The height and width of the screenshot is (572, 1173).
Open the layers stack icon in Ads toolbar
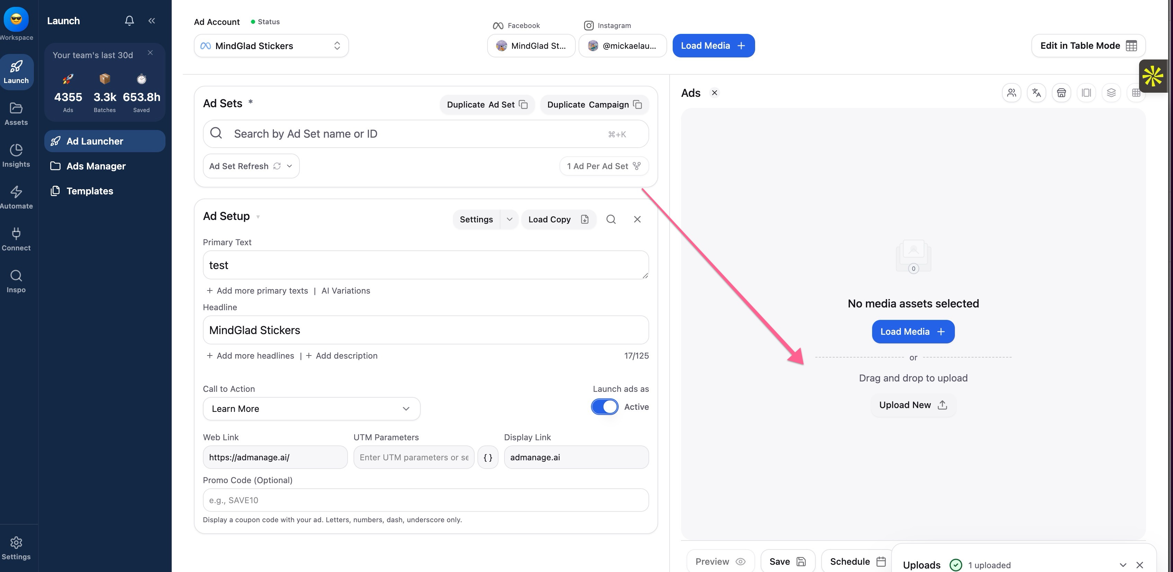(1111, 93)
